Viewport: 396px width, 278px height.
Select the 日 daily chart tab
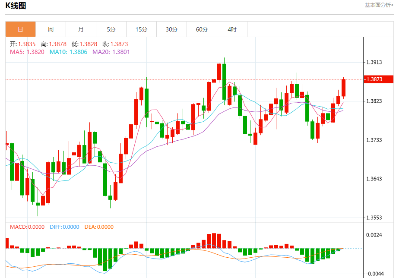pyautogui.click(x=20, y=29)
